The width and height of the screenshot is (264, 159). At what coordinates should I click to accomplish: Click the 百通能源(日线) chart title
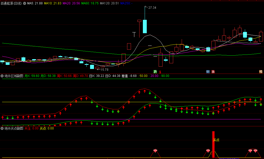pos(11,4)
